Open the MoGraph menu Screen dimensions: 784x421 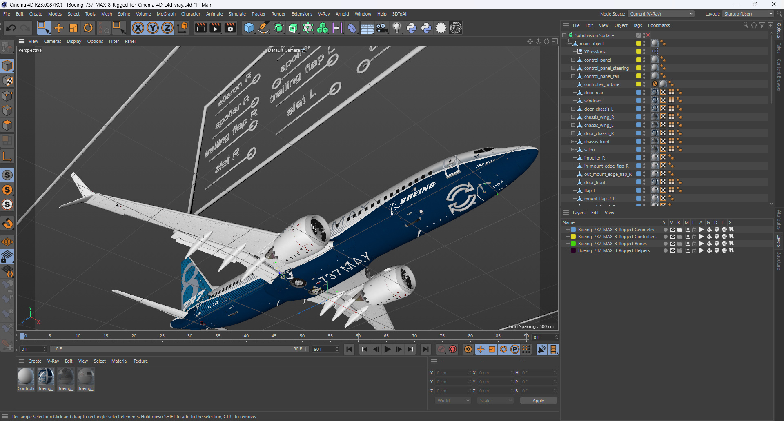point(166,14)
